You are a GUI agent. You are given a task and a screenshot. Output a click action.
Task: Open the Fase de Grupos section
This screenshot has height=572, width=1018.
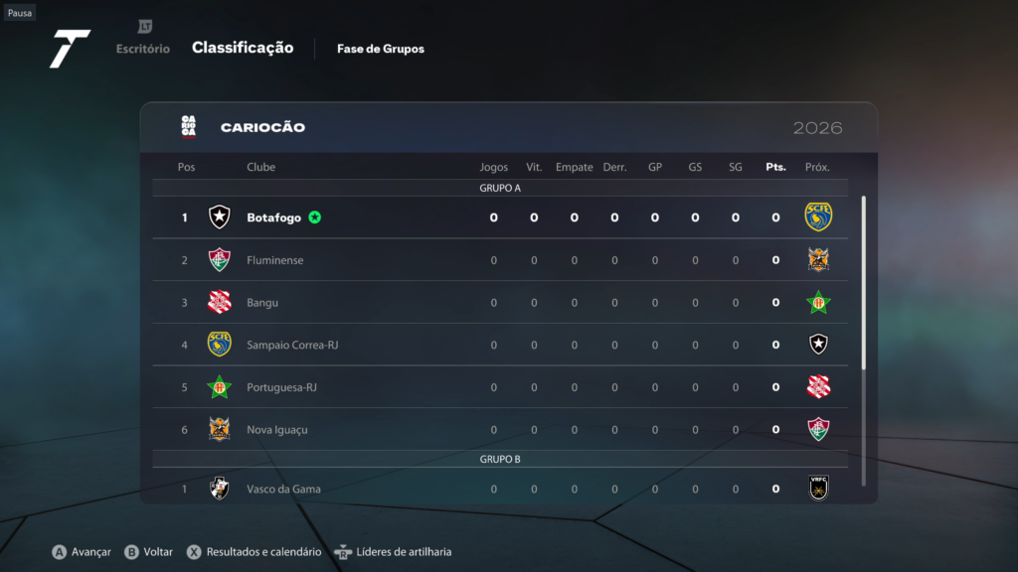381,49
